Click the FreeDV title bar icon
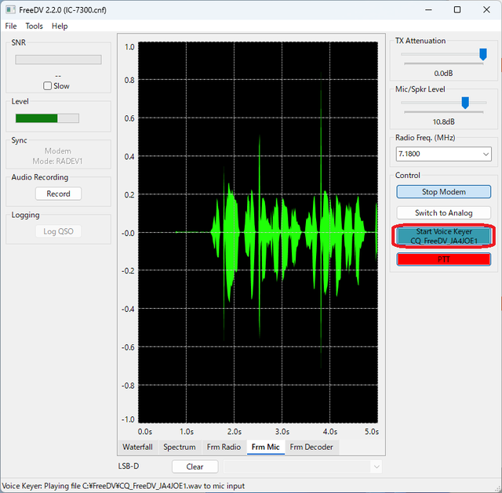Image resolution: width=502 pixels, height=493 pixels. click(x=10, y=9)
